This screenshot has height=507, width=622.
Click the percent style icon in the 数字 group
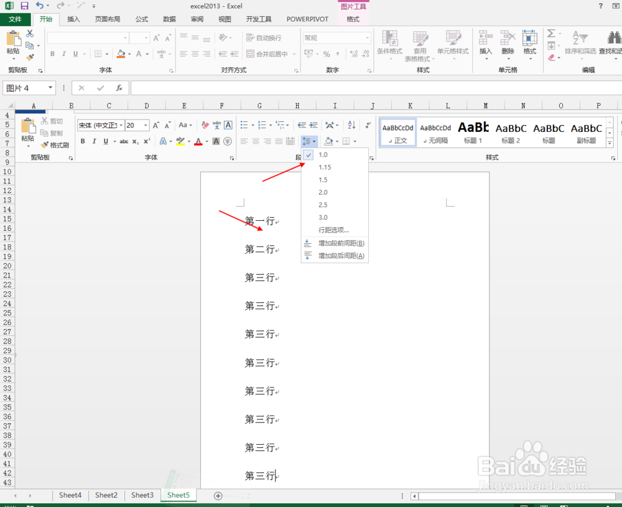pos(327,54)
